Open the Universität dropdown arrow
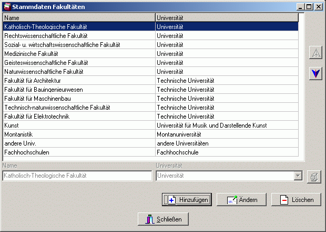Screen dimensions: 326x232 tap(298, 176)
